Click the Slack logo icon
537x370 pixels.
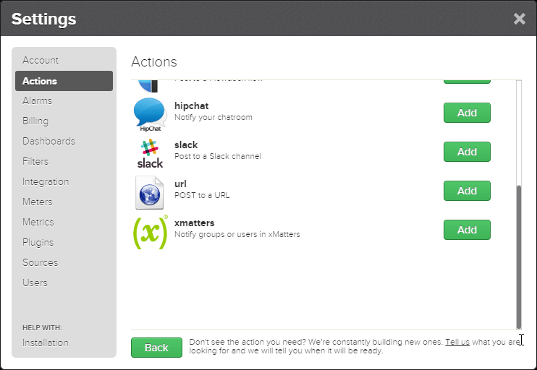[150, 153]
